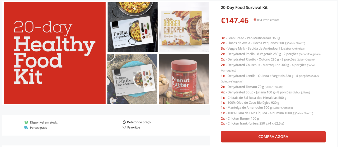This screenshot has height=147, width=338.
Task: Open the Beluga Lentils product image
Action: point(132,79)
